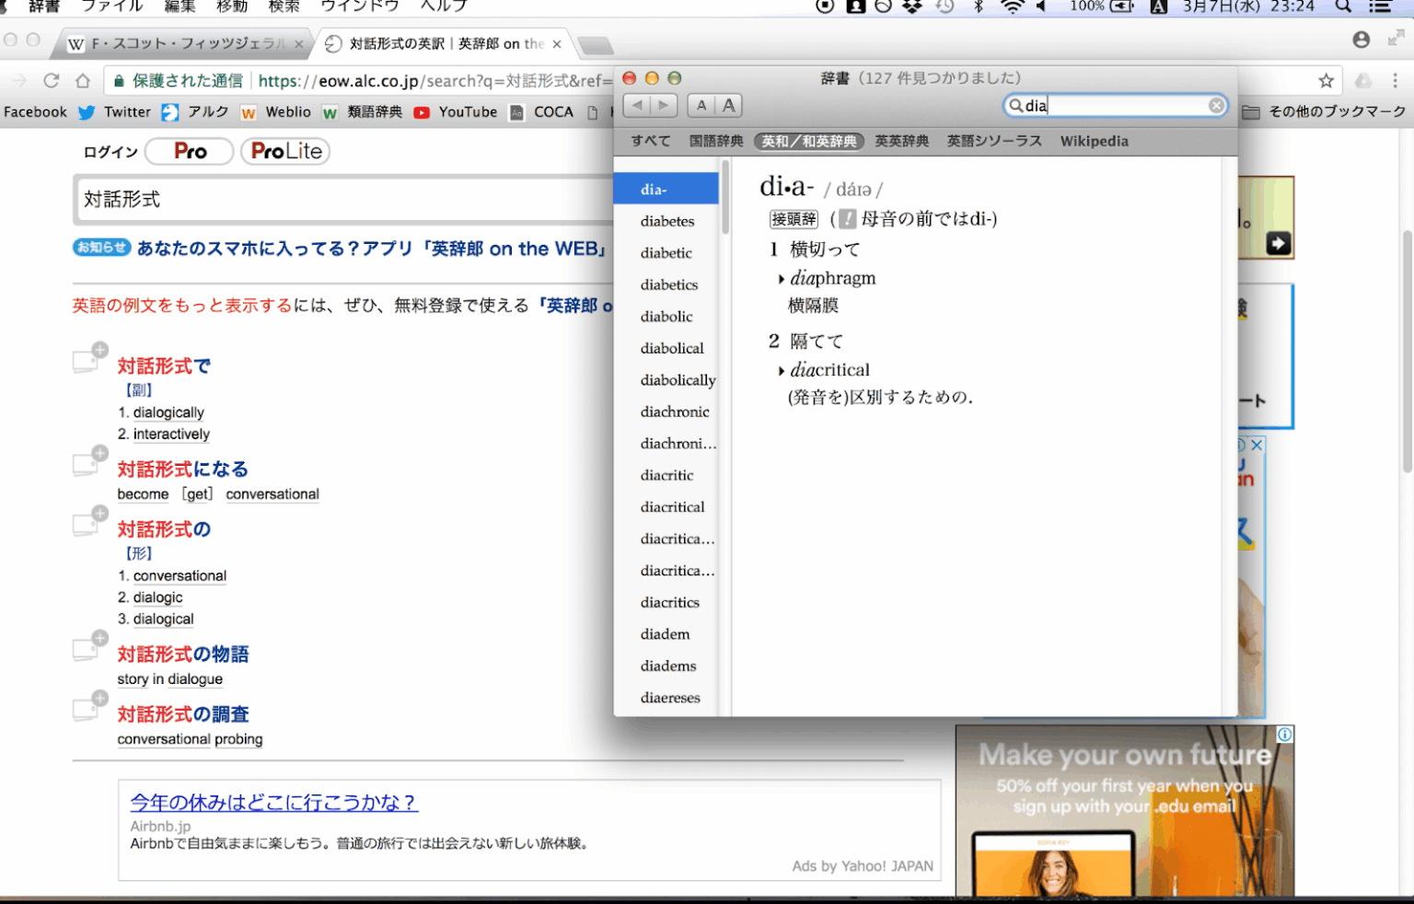Clear the dia search with the x button
This screenshot has height=904, width=1414.
(x=1216, y=105)
